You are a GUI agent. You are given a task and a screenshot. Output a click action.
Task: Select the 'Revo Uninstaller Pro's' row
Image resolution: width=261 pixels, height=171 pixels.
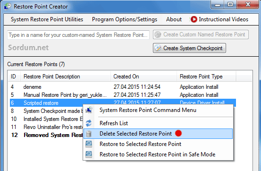coord(46,127)
